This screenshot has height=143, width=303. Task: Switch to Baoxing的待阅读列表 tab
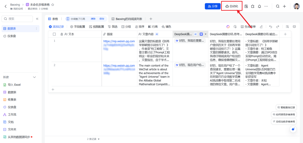[x=127, y=19]
